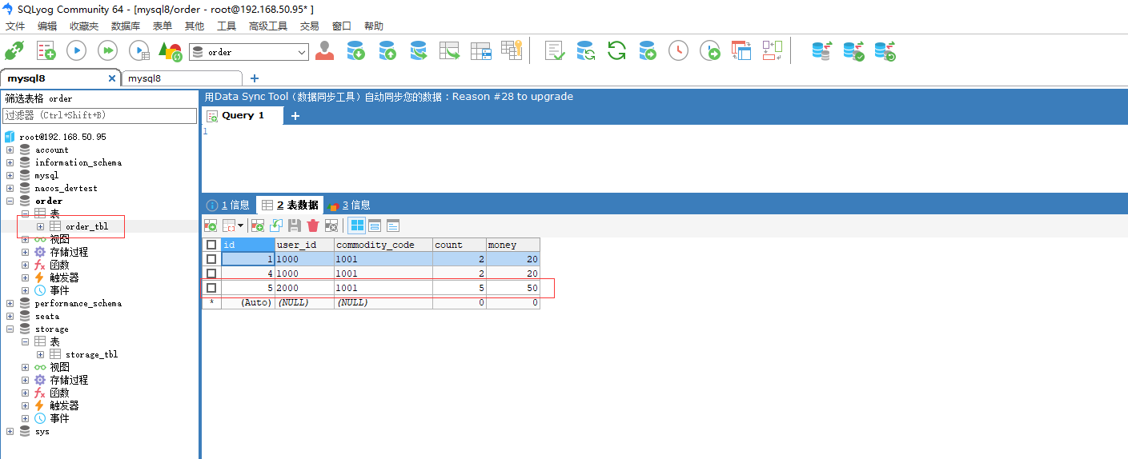Click the Copy Database to another host icon
Screen dimensions: 1128x459
418,51
